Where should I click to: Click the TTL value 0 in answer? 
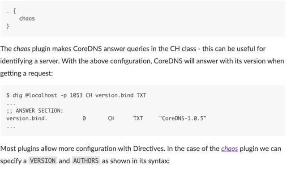(x=84, y=118)
